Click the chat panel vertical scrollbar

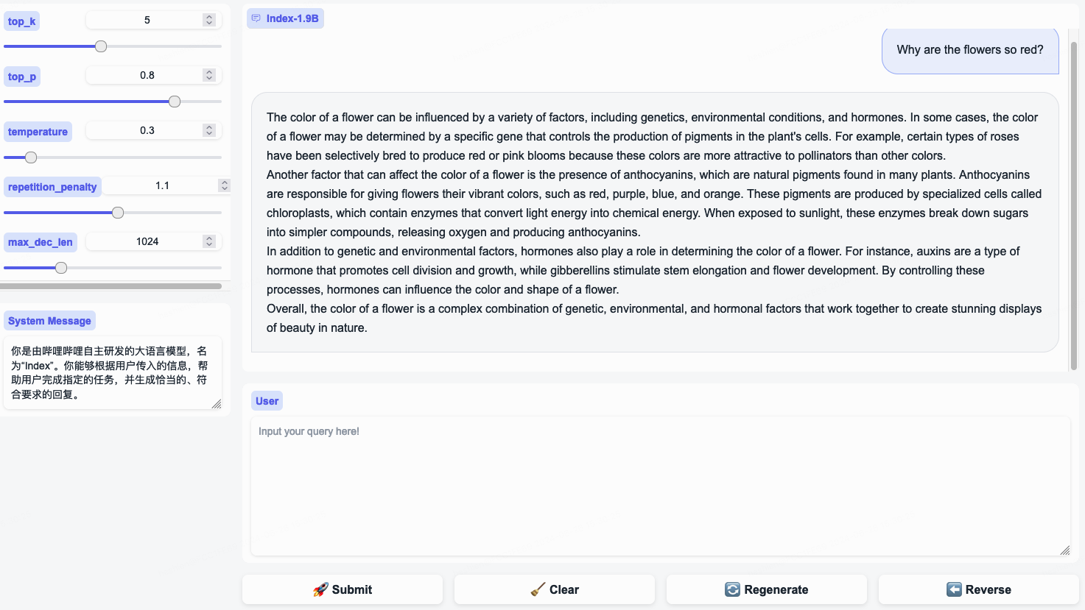1074,206
